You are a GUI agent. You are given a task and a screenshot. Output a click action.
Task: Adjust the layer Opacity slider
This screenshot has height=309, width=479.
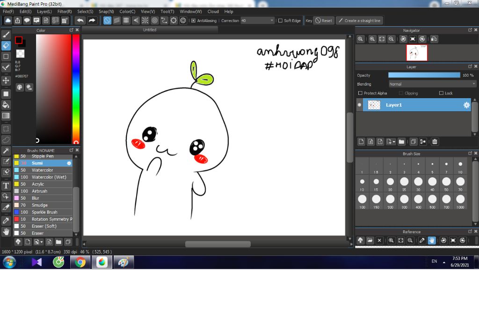(424, 75)
